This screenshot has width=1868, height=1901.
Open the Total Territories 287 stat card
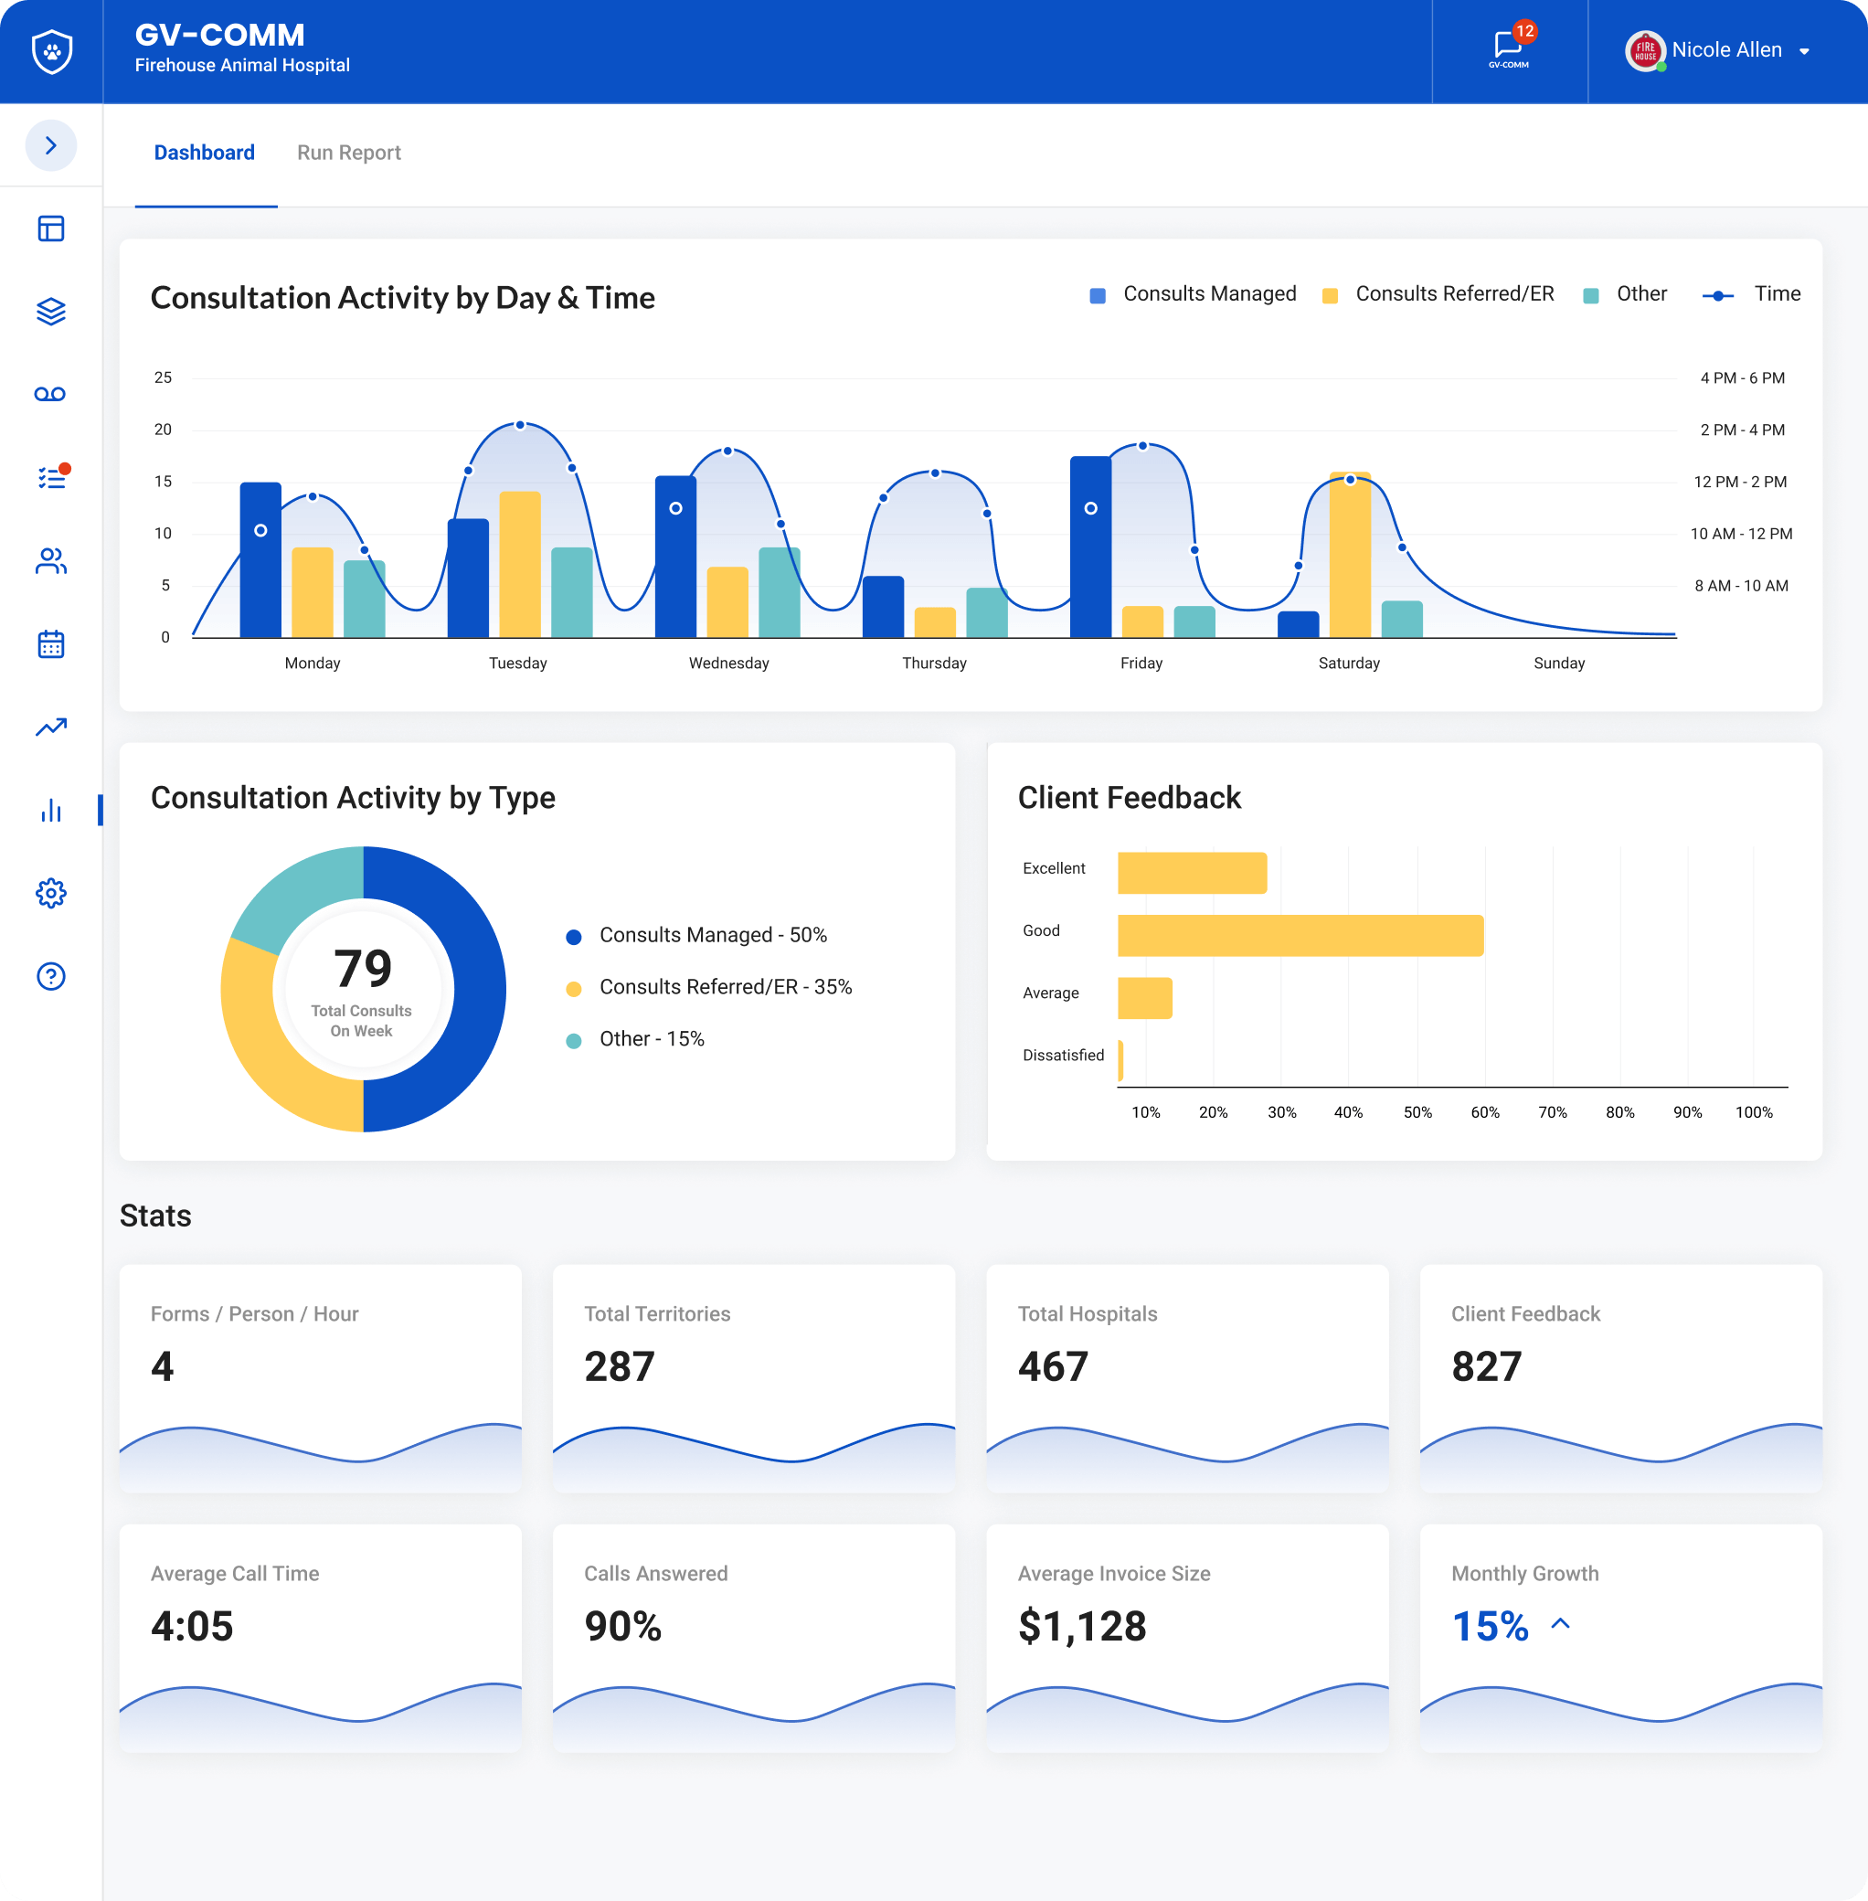tap(755, 1378)
